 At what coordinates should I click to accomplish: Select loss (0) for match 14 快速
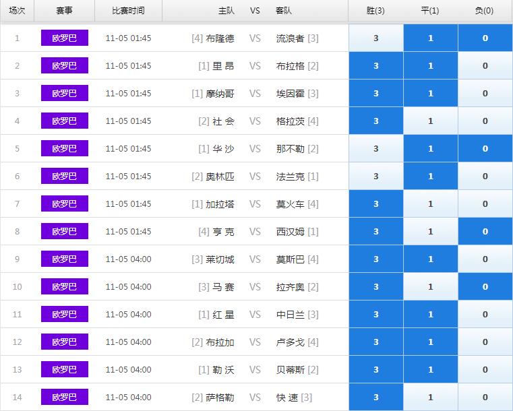485,398
